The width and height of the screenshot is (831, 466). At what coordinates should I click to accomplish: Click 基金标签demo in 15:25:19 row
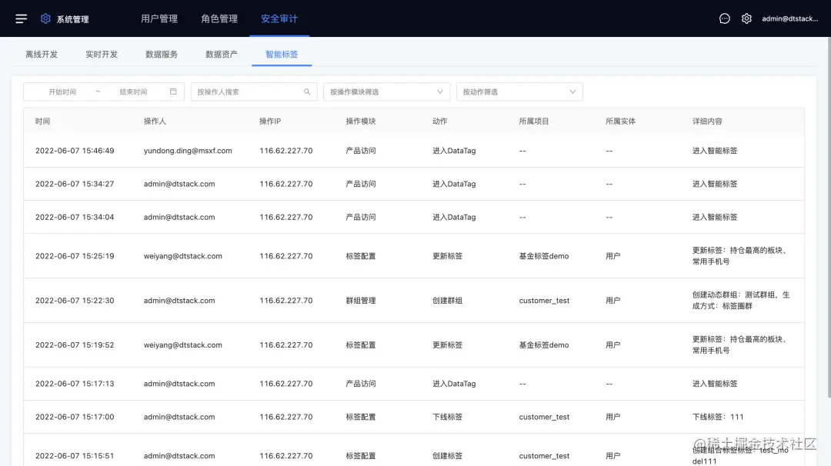click(x=544, y=256)
